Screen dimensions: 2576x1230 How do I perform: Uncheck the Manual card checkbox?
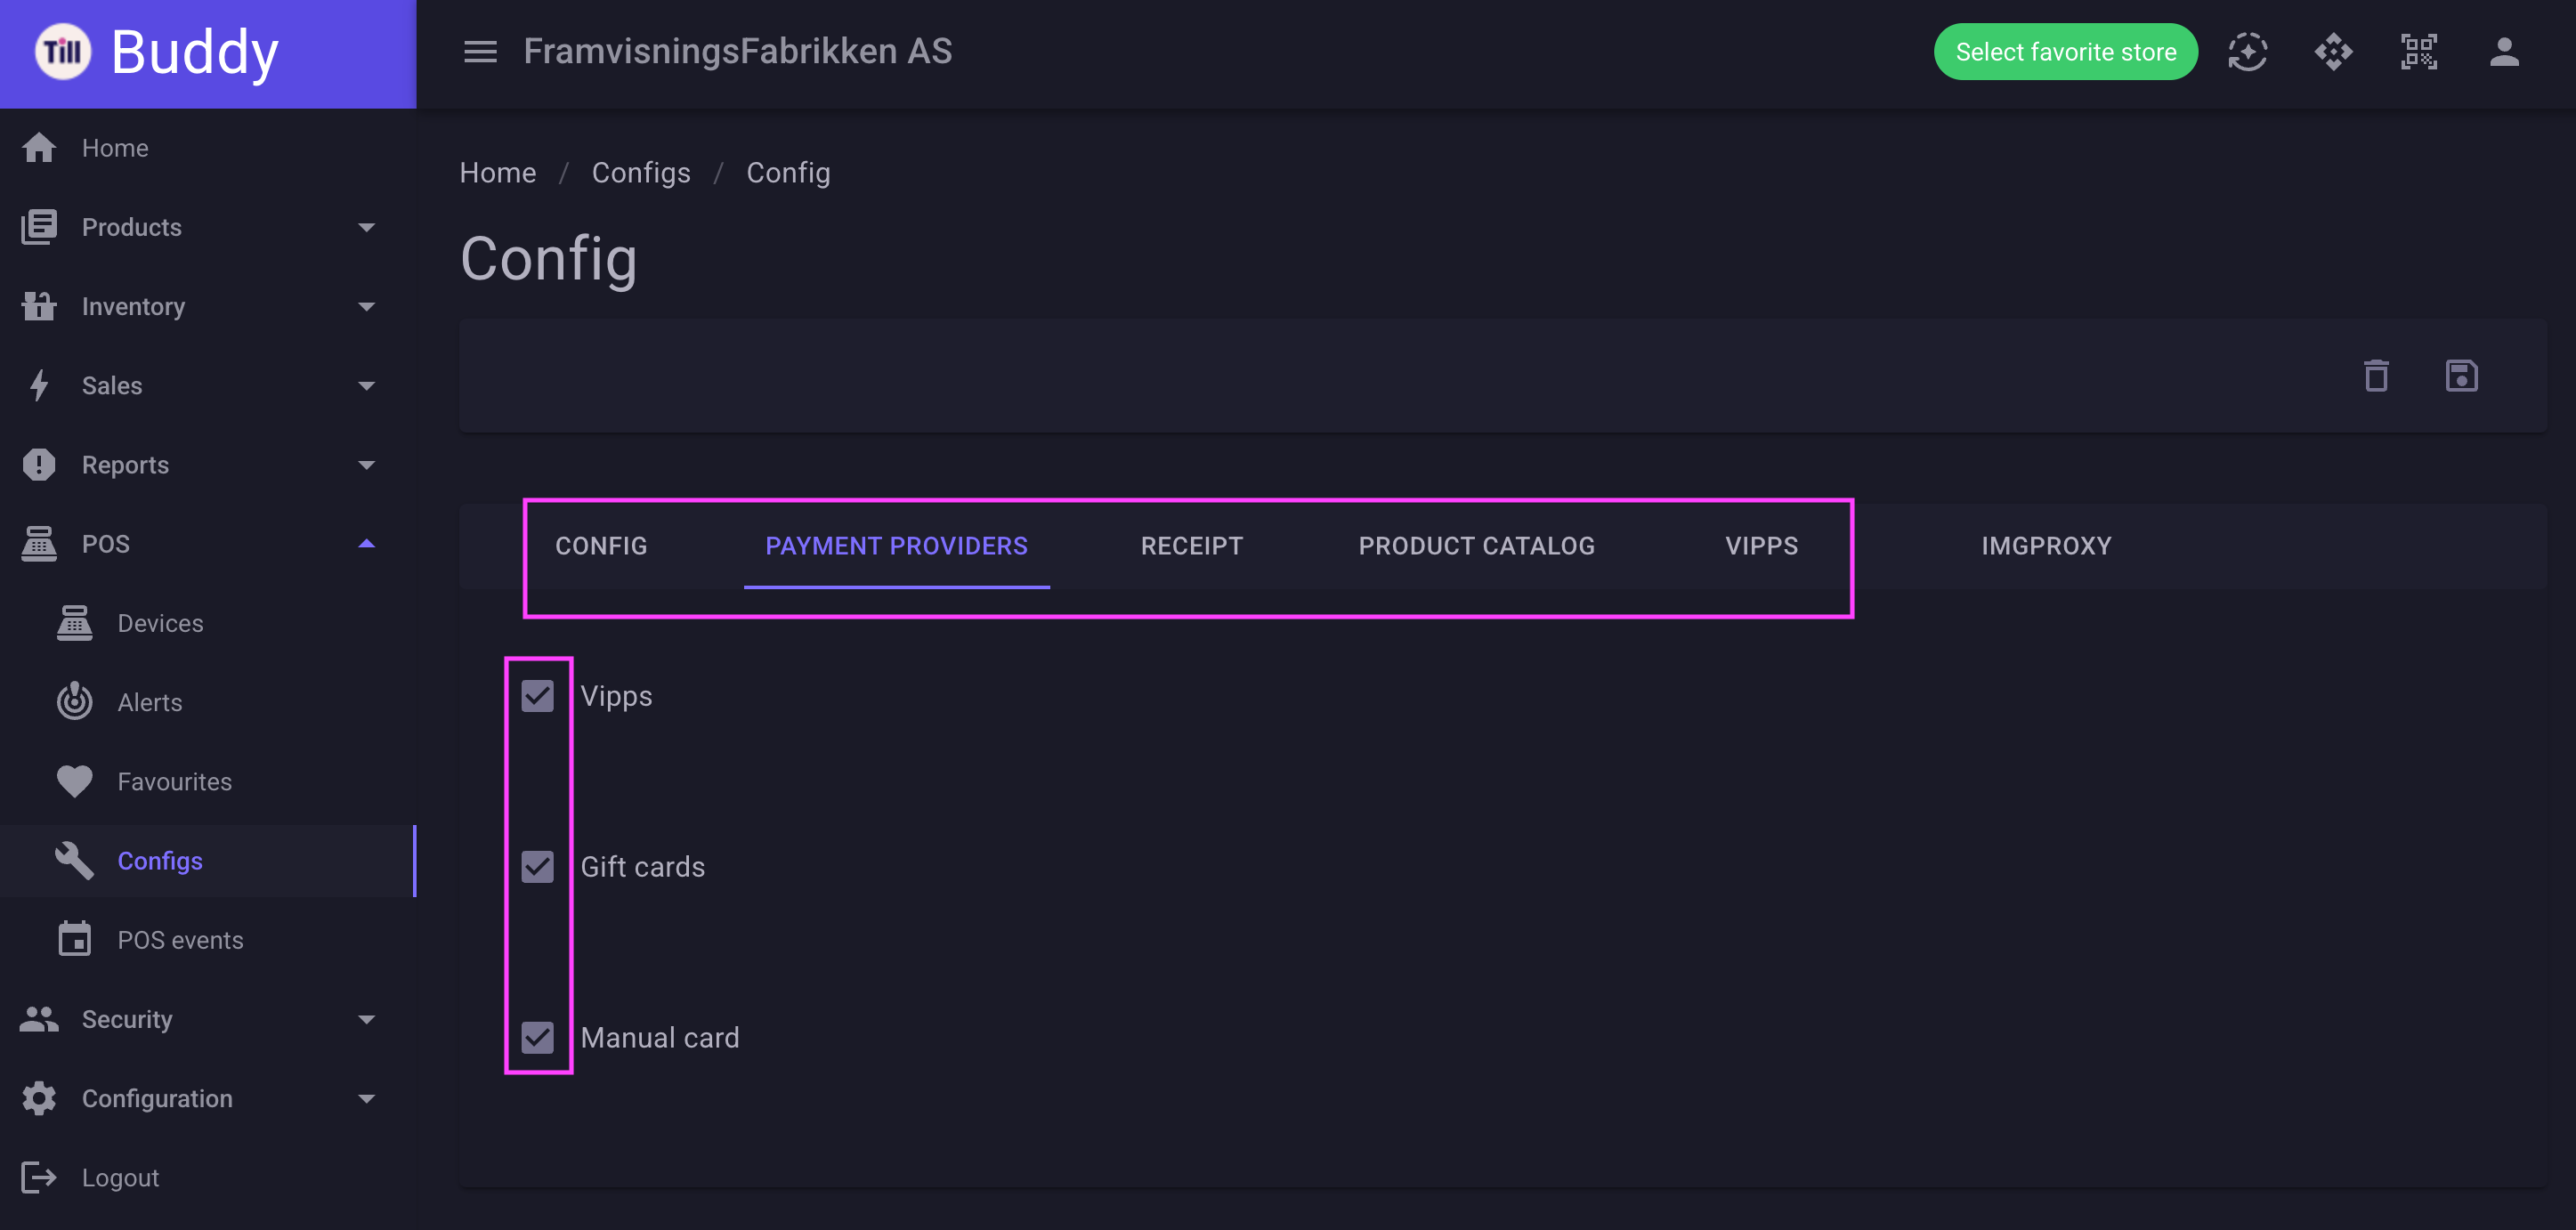click(x=538, y=1038)
